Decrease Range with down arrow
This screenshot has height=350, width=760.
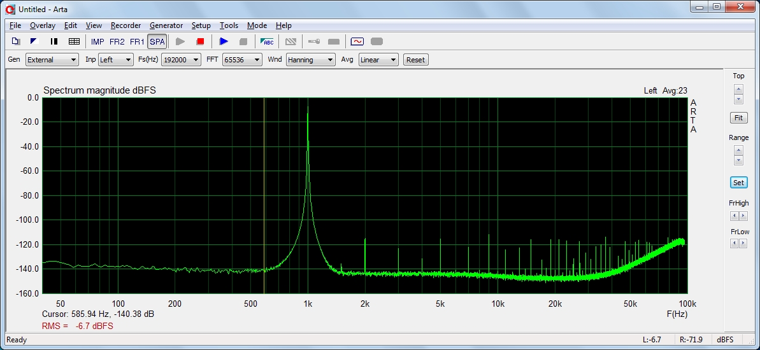pyautogui.click(x=738, y=161)
